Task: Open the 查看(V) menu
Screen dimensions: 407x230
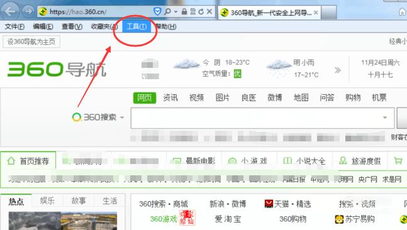Action: [72, 26]
